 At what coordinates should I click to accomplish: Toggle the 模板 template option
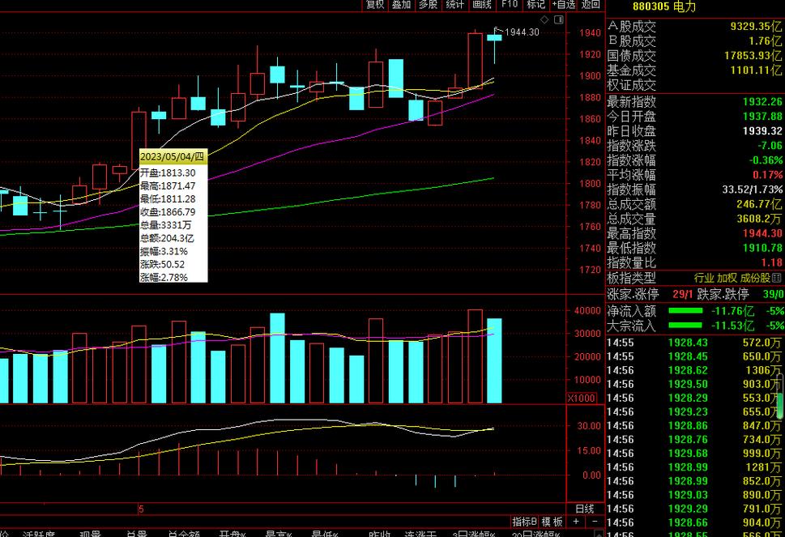tap(552, 522)
